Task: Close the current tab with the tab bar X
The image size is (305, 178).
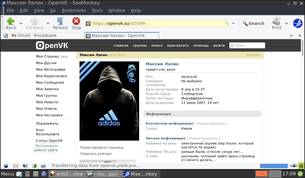Action: (x=300, y=36)
